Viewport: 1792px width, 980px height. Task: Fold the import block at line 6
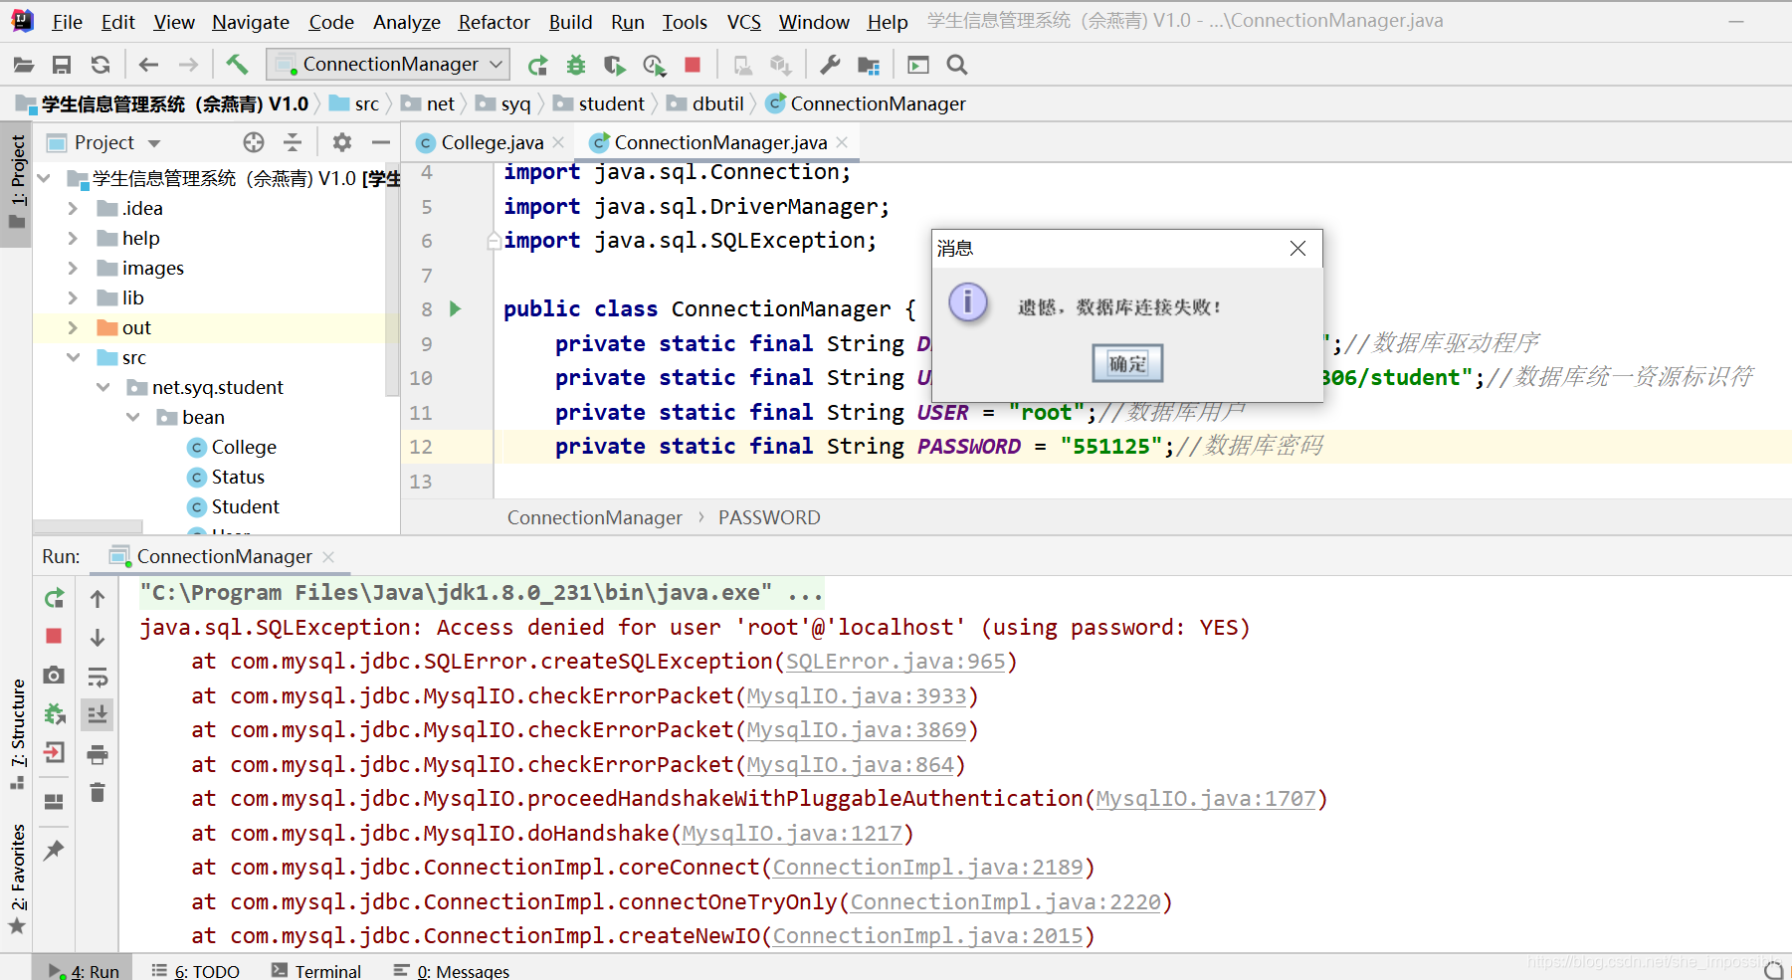494,241
